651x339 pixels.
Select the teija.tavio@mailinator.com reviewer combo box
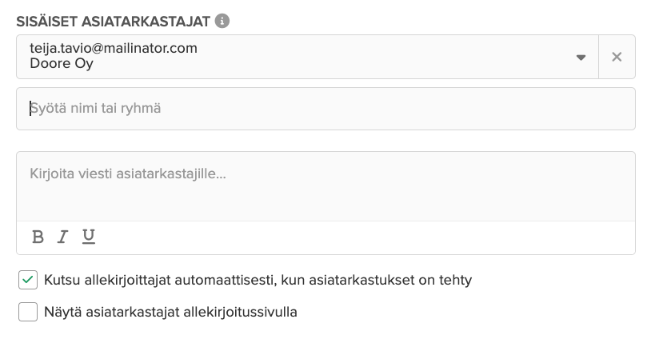307,57
